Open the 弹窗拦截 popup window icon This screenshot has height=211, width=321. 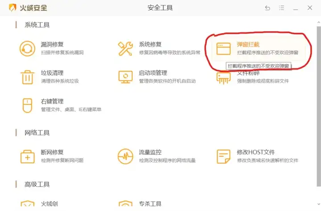click(x=223, y=49)
